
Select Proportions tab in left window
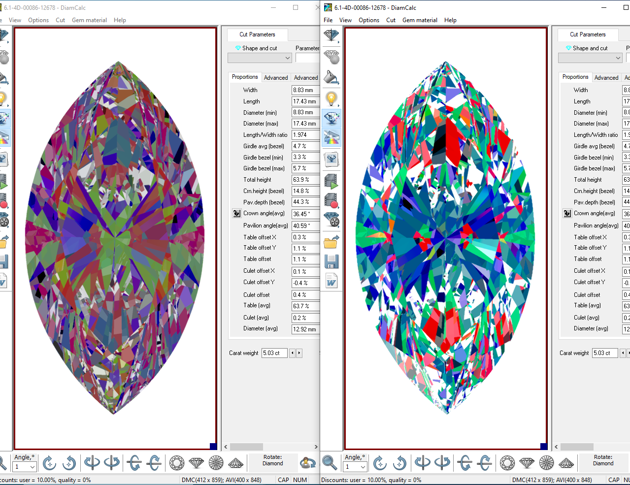pos(245,77)
